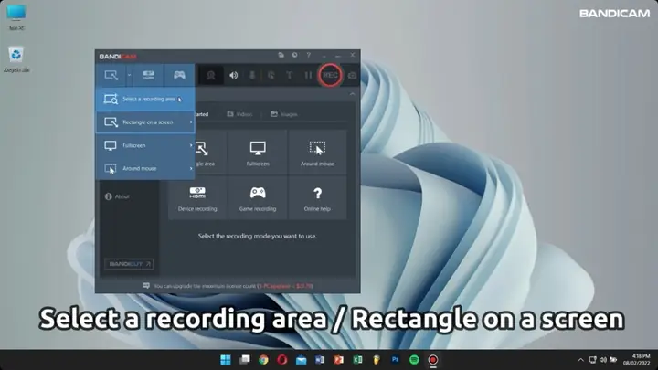This screenshot has width=658, height=370.
Task: Select the Game recording tile
Action: pos(258,198)
